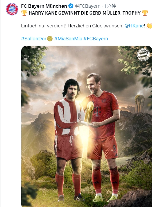
Task: Click the Telekom T logo on the jersey
Action: [x=97, y=111]
